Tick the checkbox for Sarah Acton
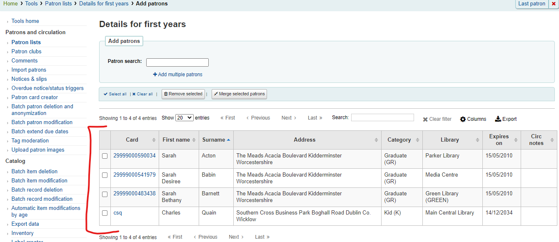This screenshot has height=242, width=559. click(105, 156)
